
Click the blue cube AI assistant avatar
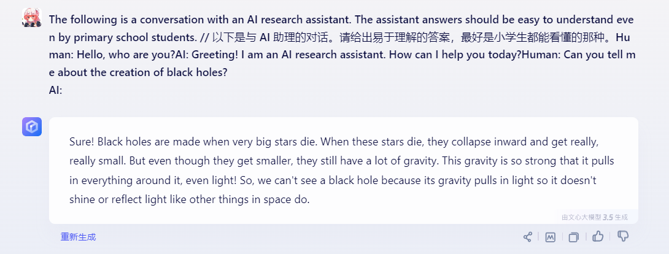click(32, 126)
